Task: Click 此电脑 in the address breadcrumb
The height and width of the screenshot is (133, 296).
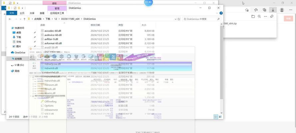Action: point(38,19)
